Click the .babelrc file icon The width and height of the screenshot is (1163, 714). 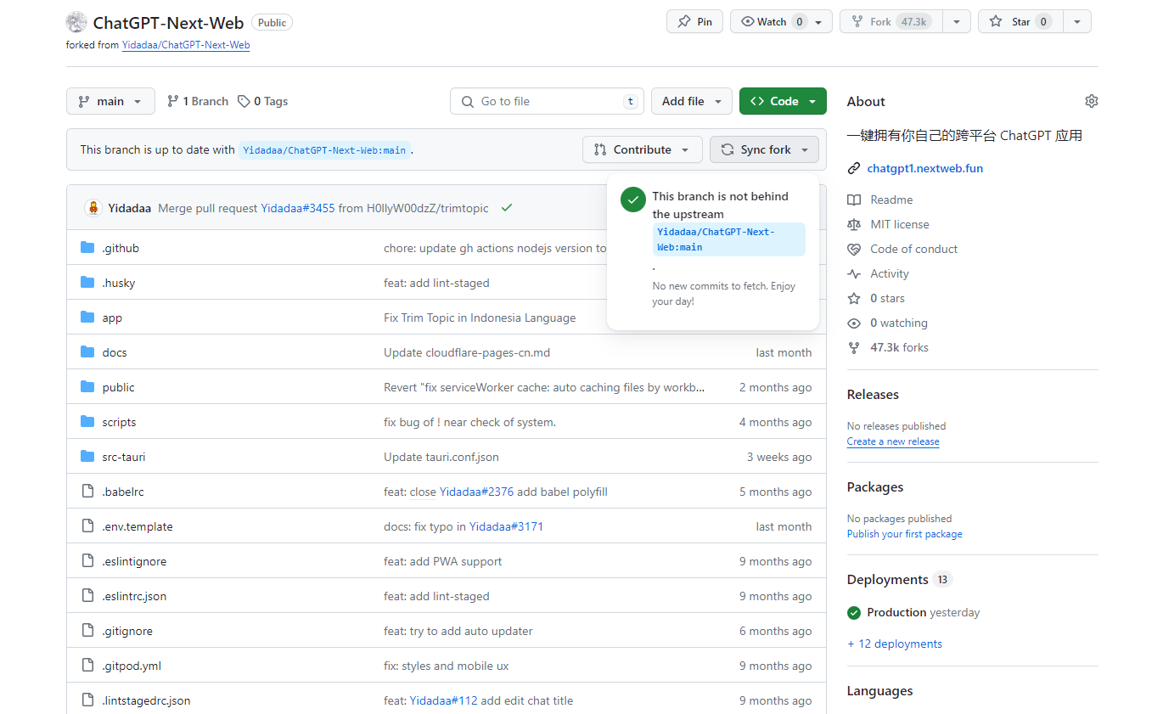[x=87, y=492]
